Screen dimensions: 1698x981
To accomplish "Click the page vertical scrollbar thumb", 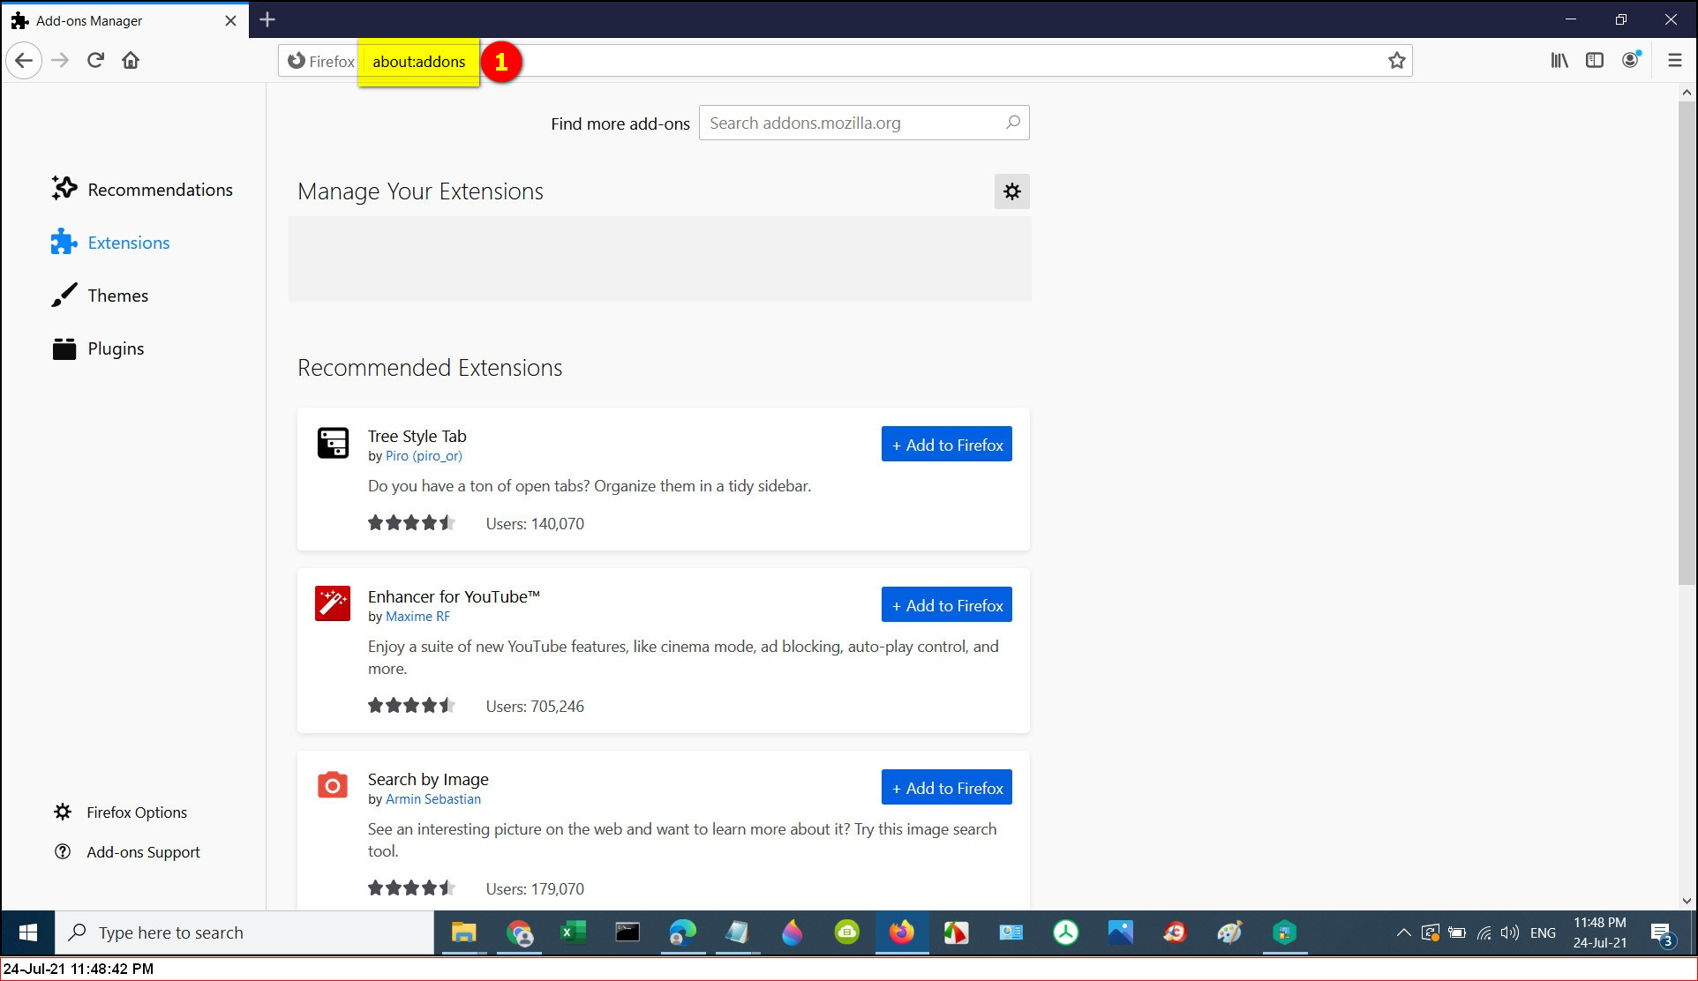I will [1687, 342].
